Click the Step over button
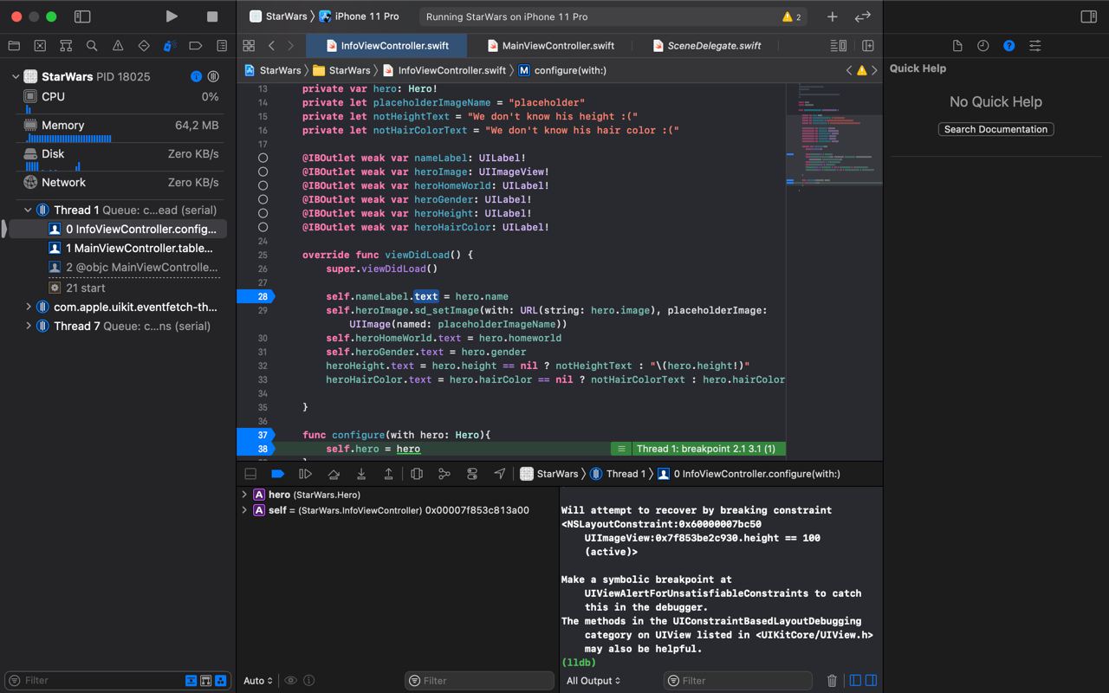The height and width of the screenshot is (693, 1109). 334,474
